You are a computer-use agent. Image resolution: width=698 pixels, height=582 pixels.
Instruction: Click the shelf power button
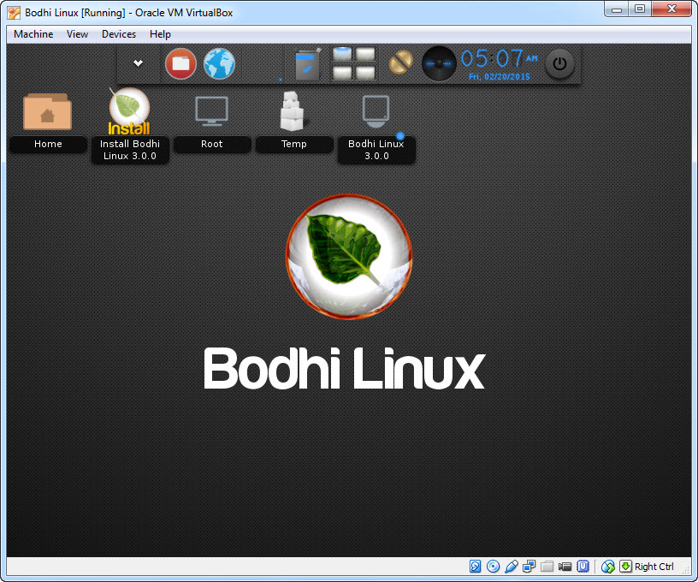pyautogui.click(x=559, y=63)
